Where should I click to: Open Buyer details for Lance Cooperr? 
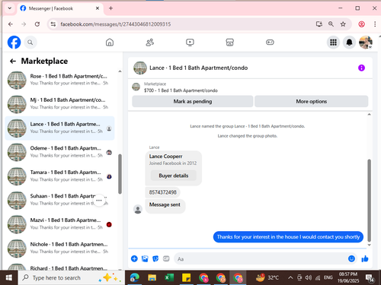click(174, 176)
